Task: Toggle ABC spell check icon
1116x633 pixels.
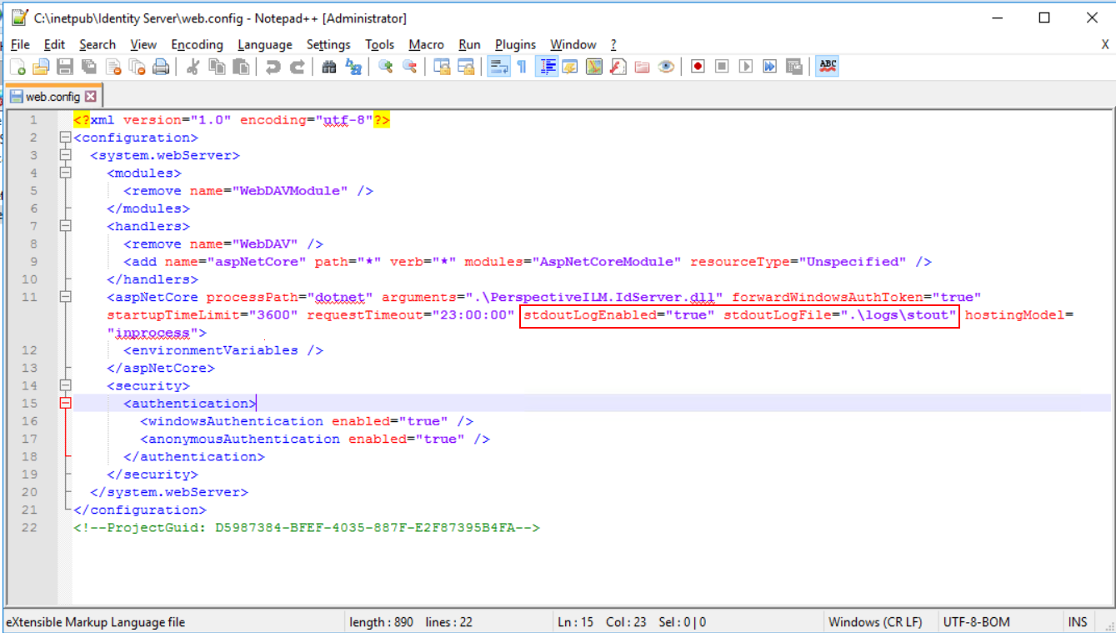Action: [x=827, y=68]
